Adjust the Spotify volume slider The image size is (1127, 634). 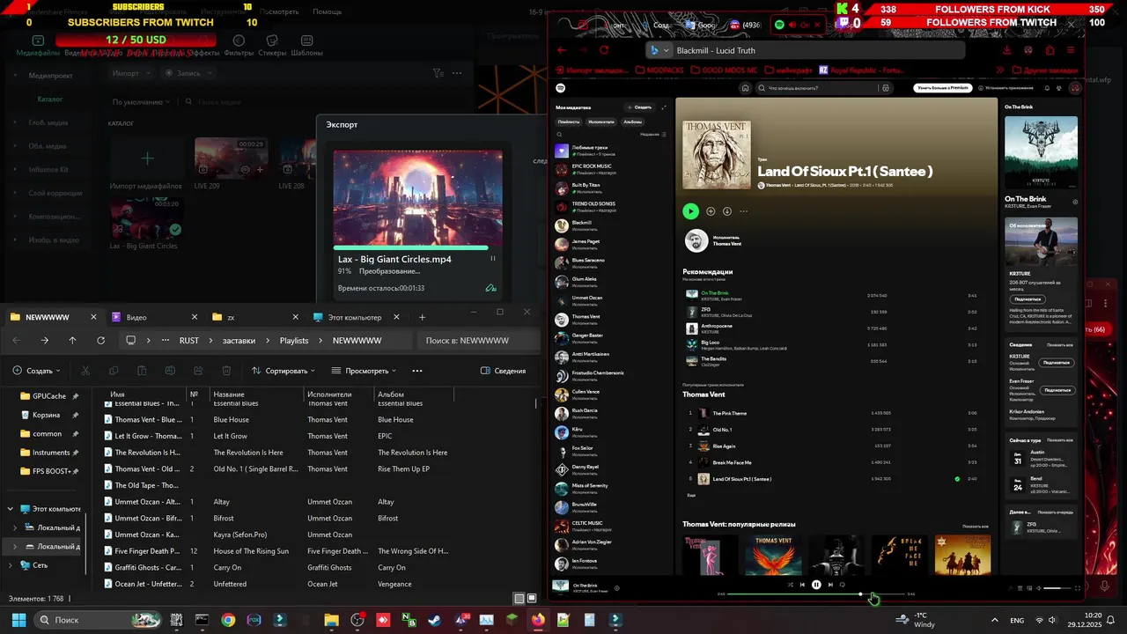[1057, 588]
